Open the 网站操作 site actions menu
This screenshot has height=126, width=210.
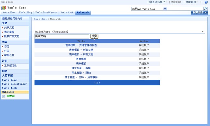[x=199, y=13]
